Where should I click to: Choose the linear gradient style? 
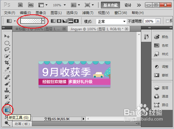pyautogui.click(x=53, y=21)
